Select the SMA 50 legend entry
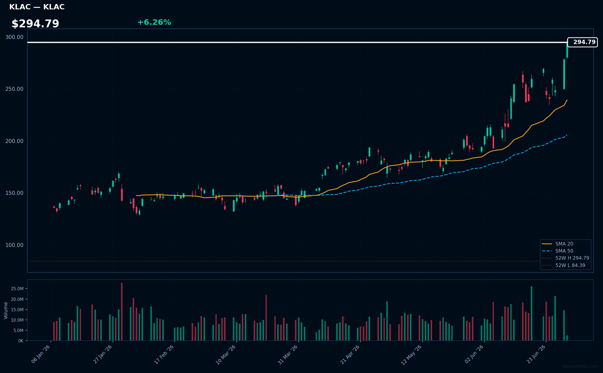 click(558, 251)
